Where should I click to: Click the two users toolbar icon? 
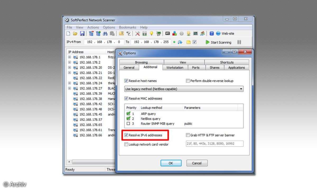click(x=202, y=34)
